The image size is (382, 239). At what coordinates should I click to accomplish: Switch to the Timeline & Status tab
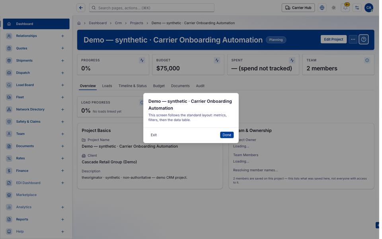pos(133,86)
